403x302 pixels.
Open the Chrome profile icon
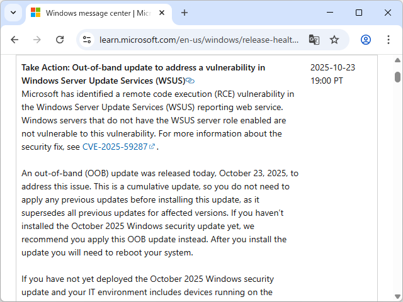[366, 40]
